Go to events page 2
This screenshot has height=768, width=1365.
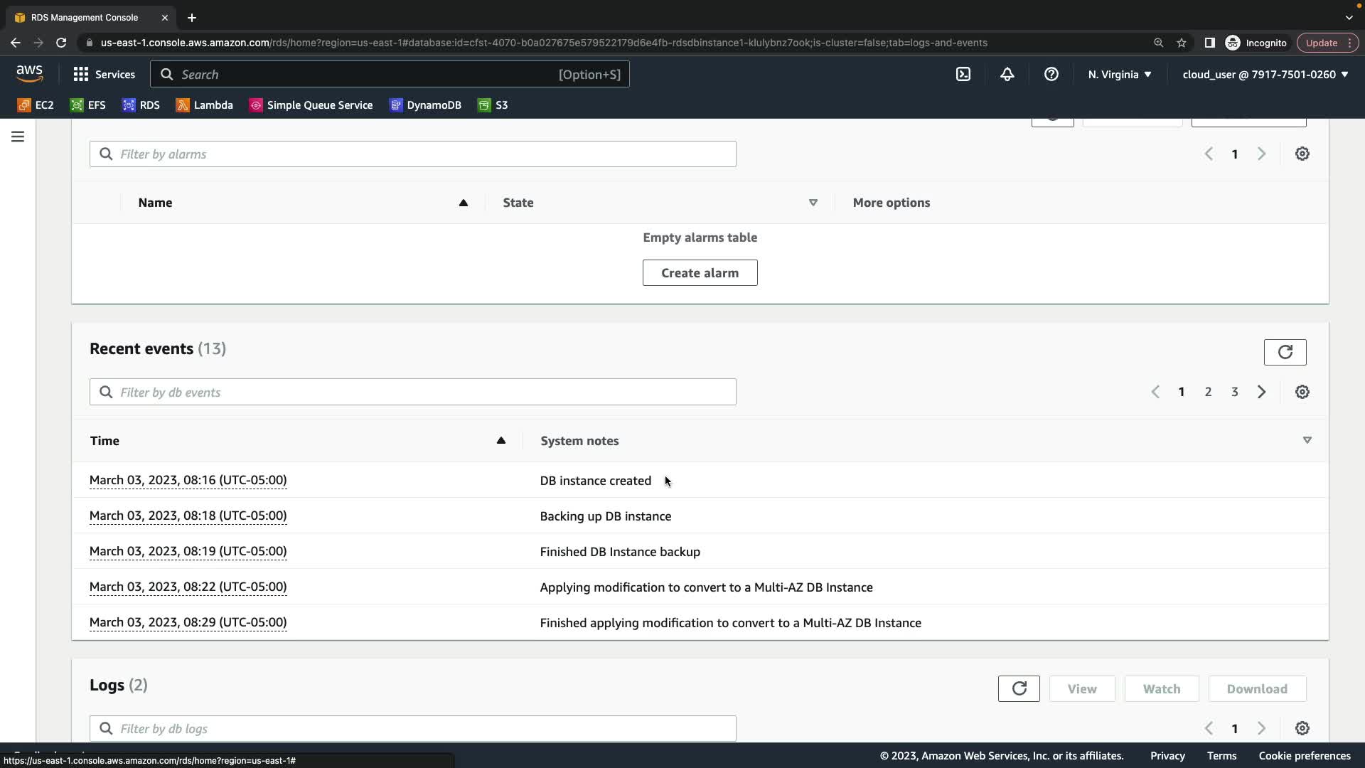point(1208,392)
